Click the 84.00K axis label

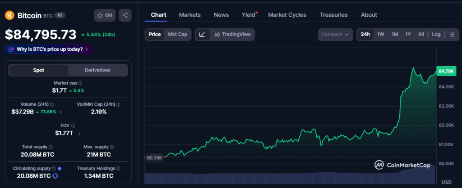point(446,87)
